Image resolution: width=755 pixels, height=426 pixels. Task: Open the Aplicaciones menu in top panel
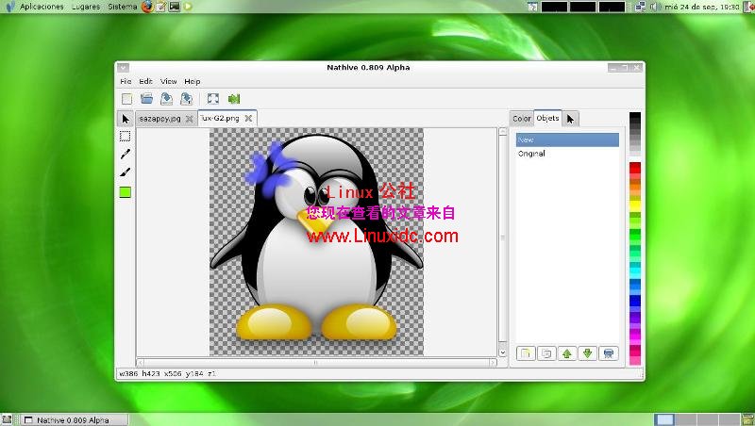pos(42,7)
